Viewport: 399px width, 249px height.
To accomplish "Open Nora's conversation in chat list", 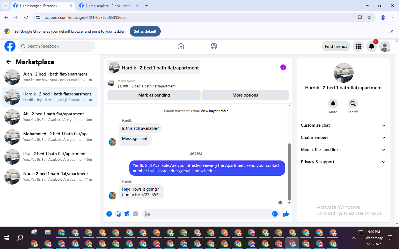I will [50, 177].
